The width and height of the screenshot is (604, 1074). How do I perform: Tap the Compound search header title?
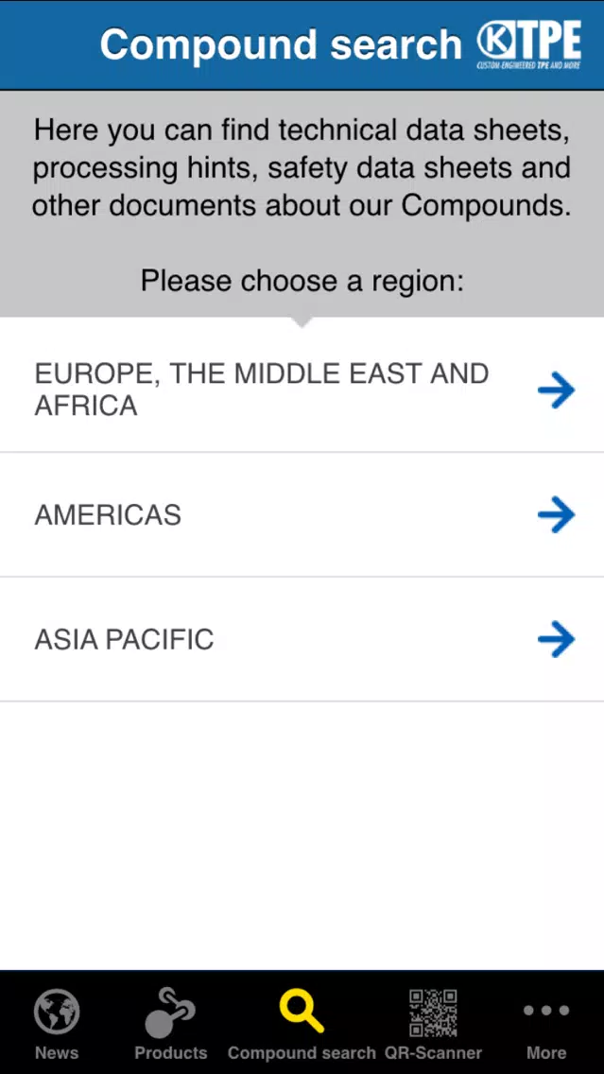click(x=281, y=44)
